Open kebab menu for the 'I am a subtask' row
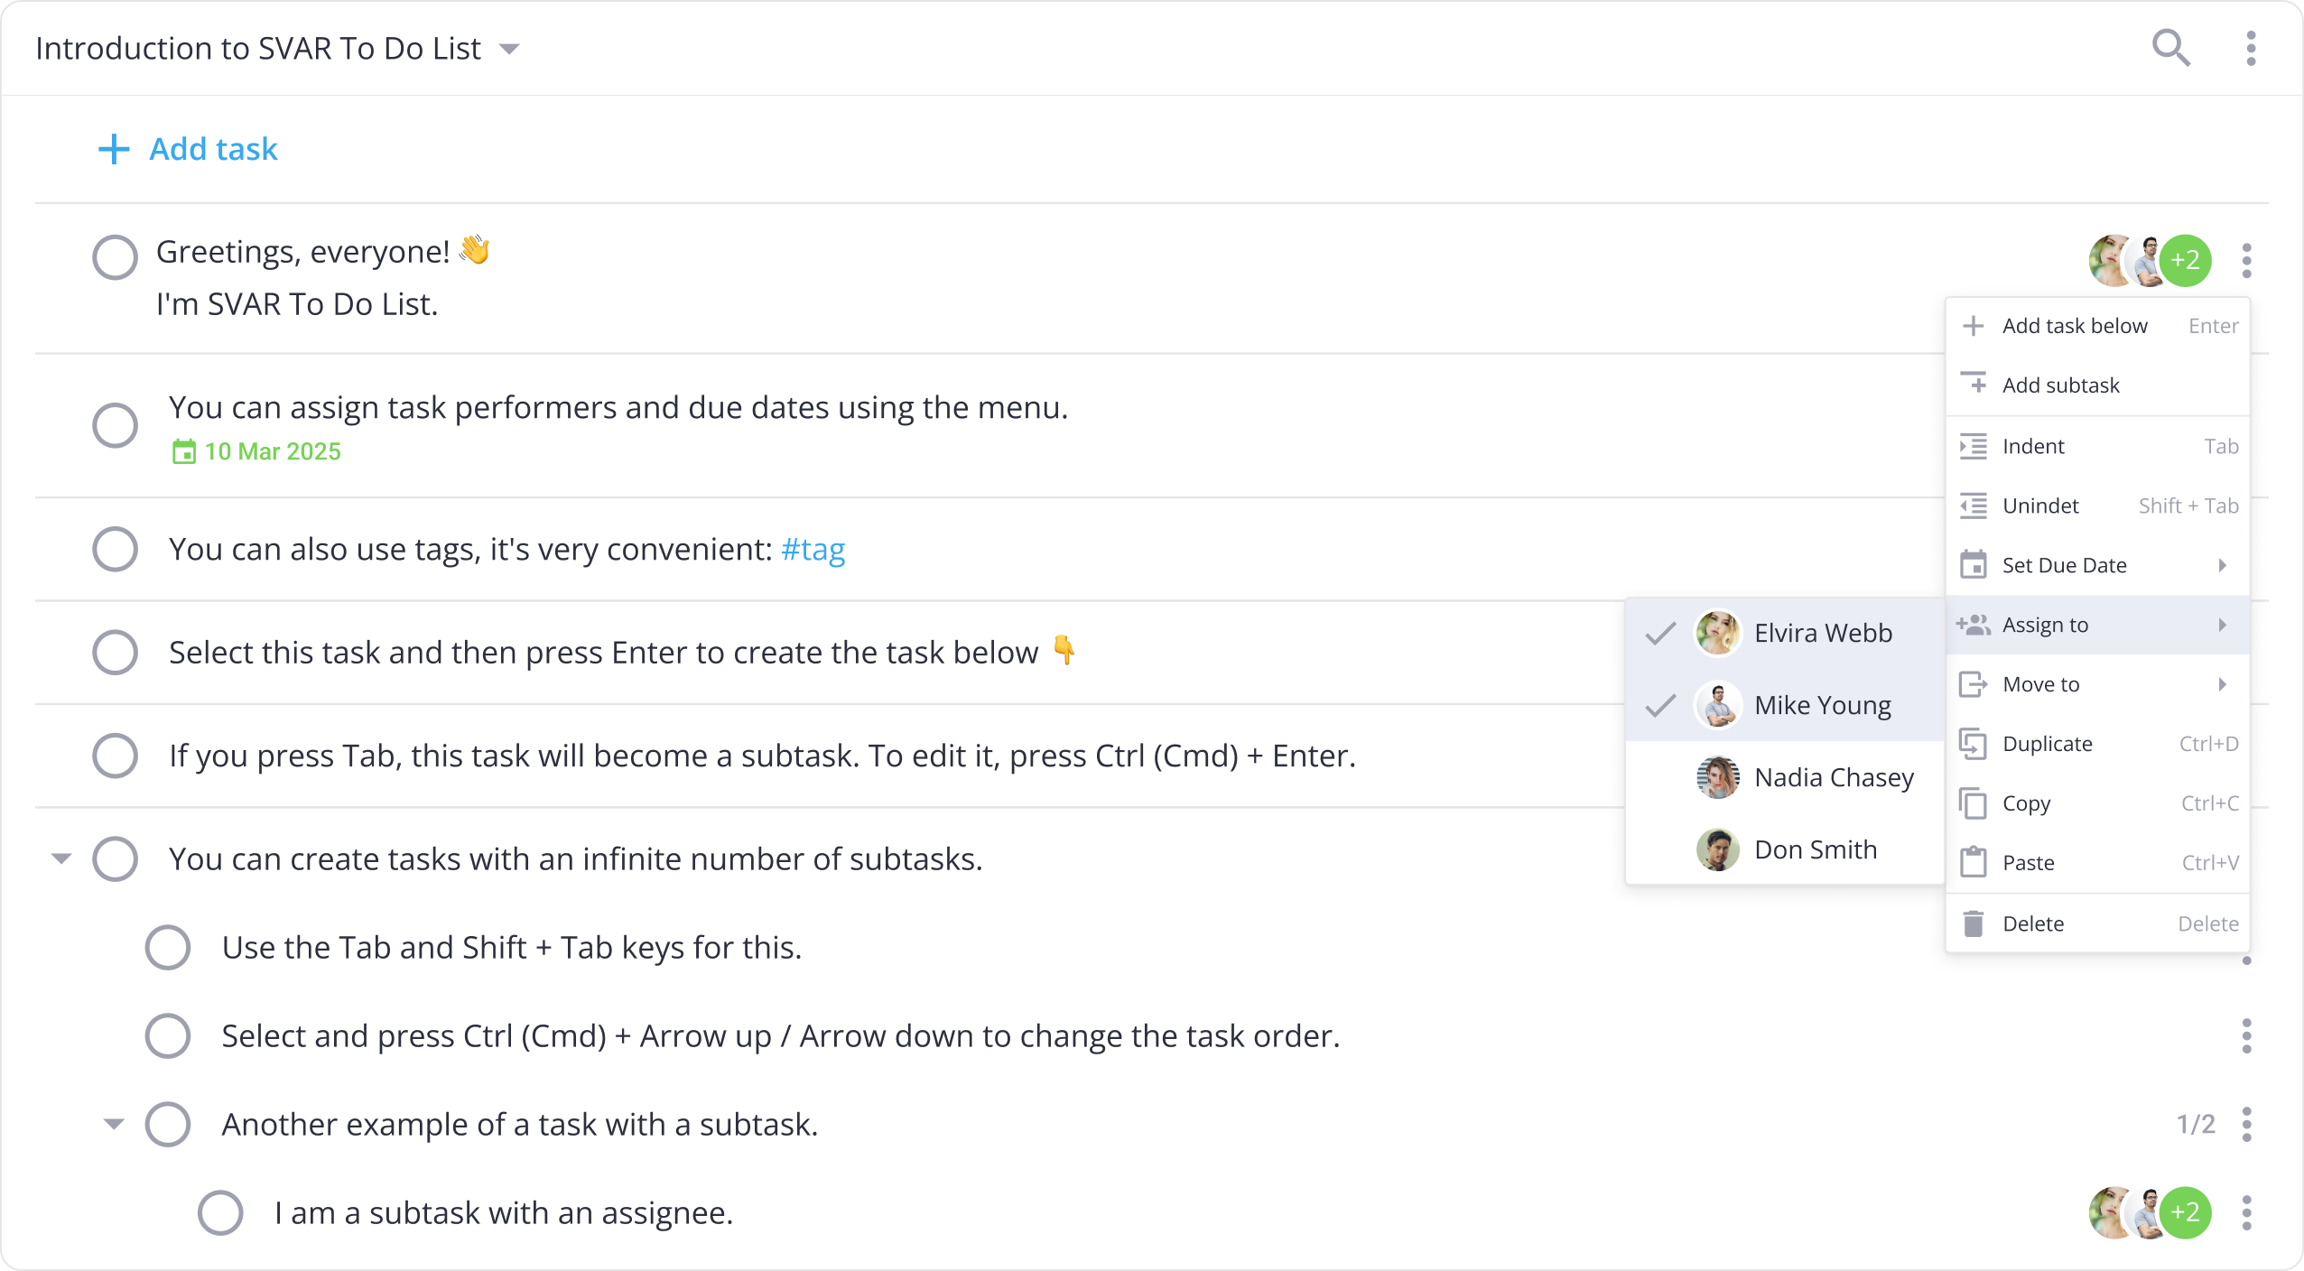This screenshot has height=1271, width=2304. [x=2246, y=1212]
